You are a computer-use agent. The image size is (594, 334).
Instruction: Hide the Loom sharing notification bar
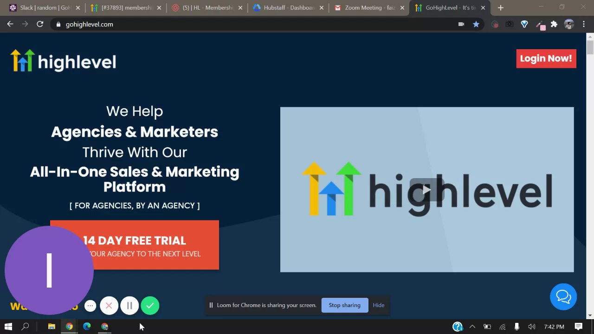379,305
